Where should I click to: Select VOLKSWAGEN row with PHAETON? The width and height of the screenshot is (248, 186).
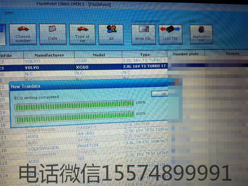[43, 148]
